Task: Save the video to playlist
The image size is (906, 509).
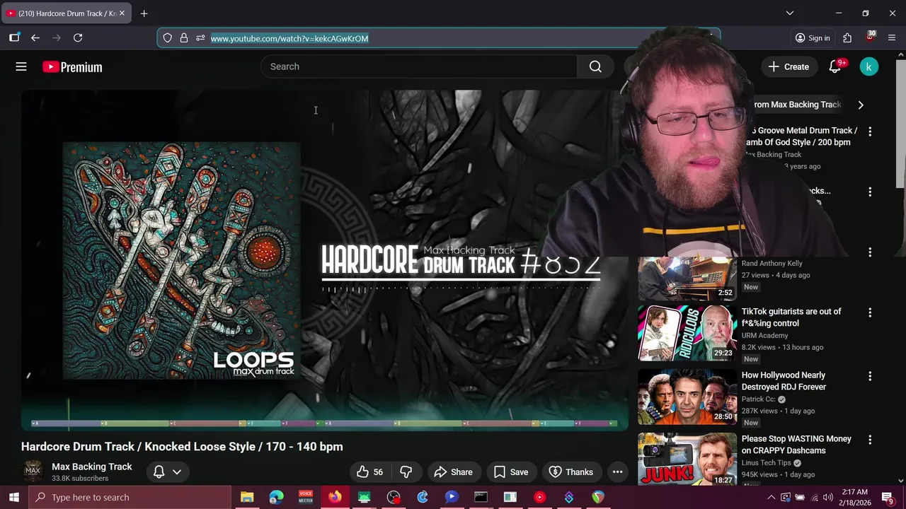Action: 510,472
